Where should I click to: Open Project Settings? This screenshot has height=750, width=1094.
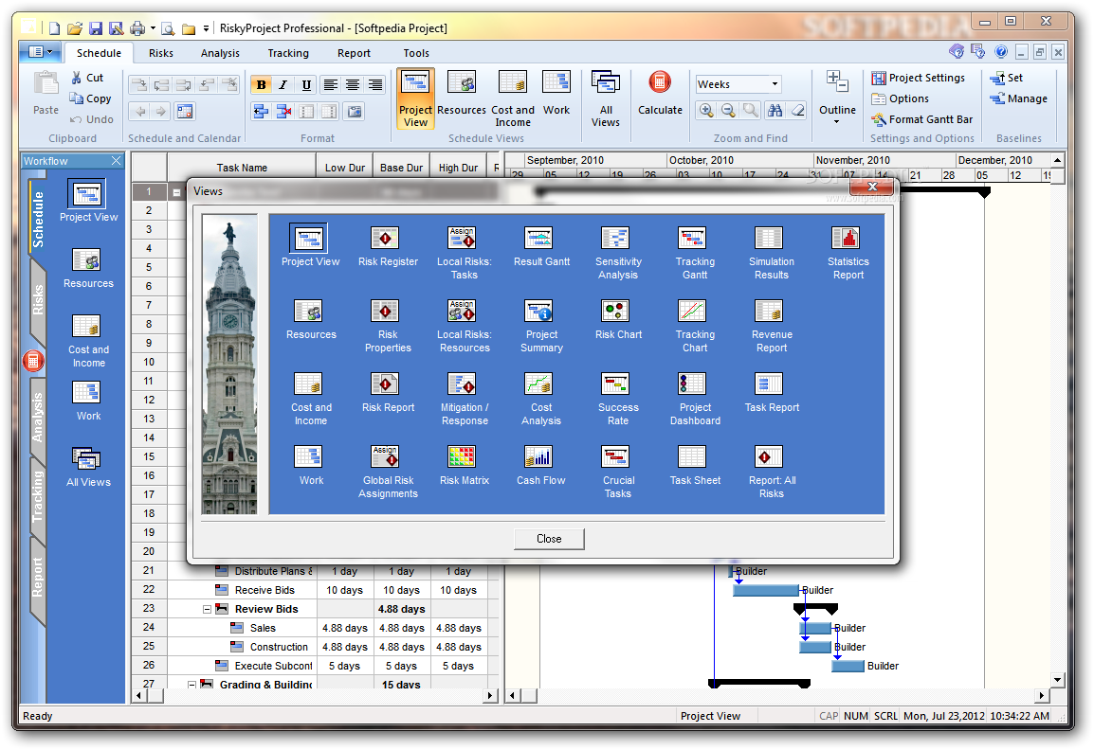click(x=919, y=78)
